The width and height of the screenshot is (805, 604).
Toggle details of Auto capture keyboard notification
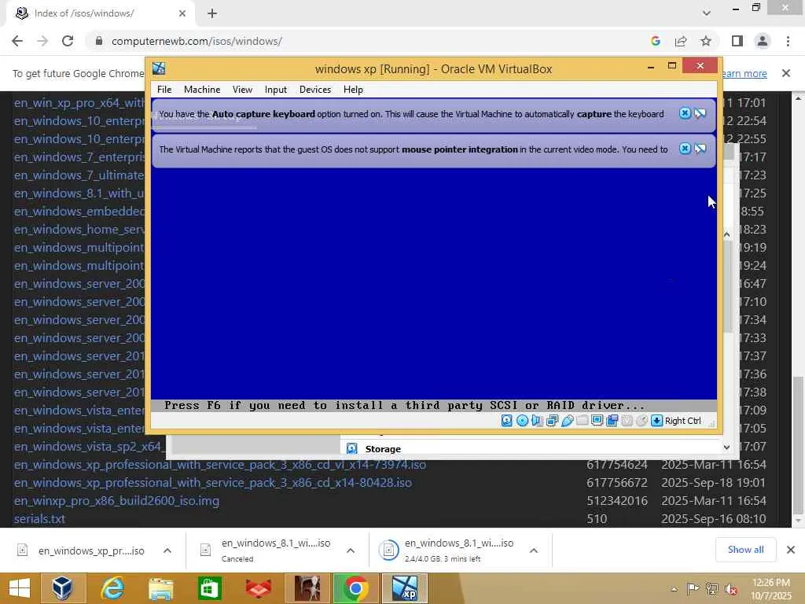(x=700, y=113)
